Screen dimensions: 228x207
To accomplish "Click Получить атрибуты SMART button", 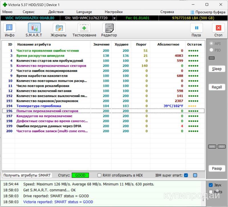I will point(27,175).
